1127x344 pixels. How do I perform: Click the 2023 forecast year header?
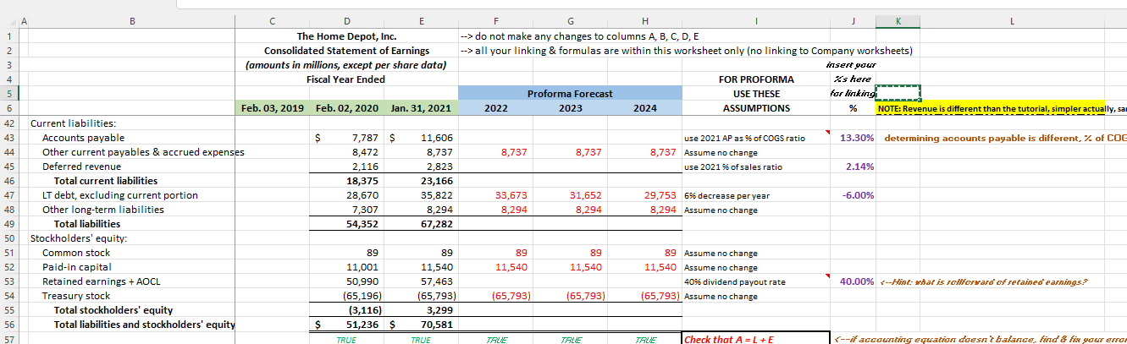[571, 108]
